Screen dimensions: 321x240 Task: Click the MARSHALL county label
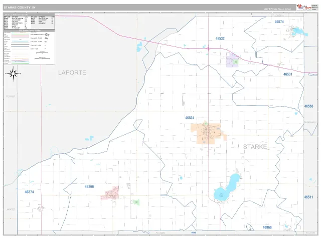tap(310, 122)
